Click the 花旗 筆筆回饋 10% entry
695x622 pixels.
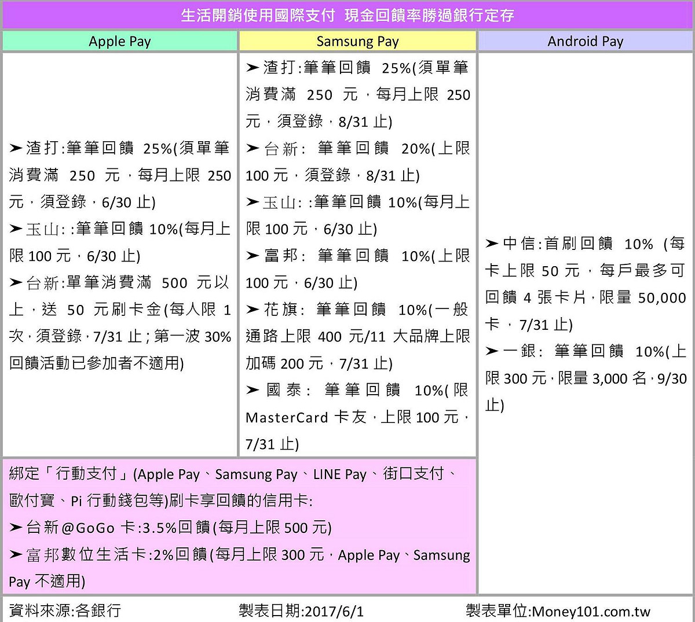[x=358, y=337]
